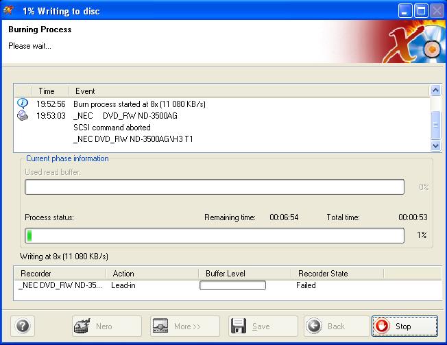Click the 'Please wait...' text
This screenshot has height=345, width=447.
[29, 46]
